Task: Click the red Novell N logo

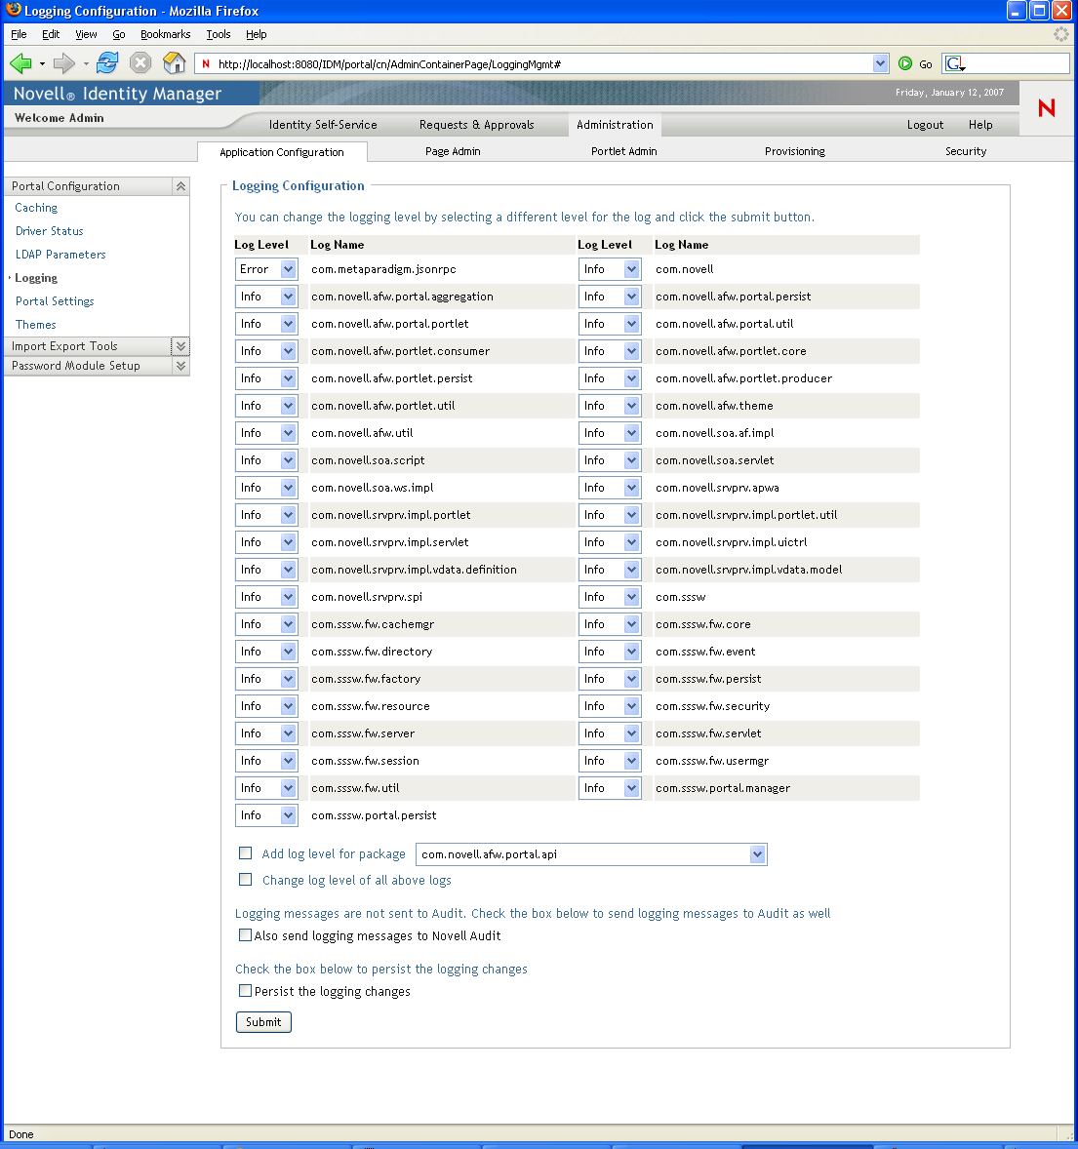Action: point(1047,108)
